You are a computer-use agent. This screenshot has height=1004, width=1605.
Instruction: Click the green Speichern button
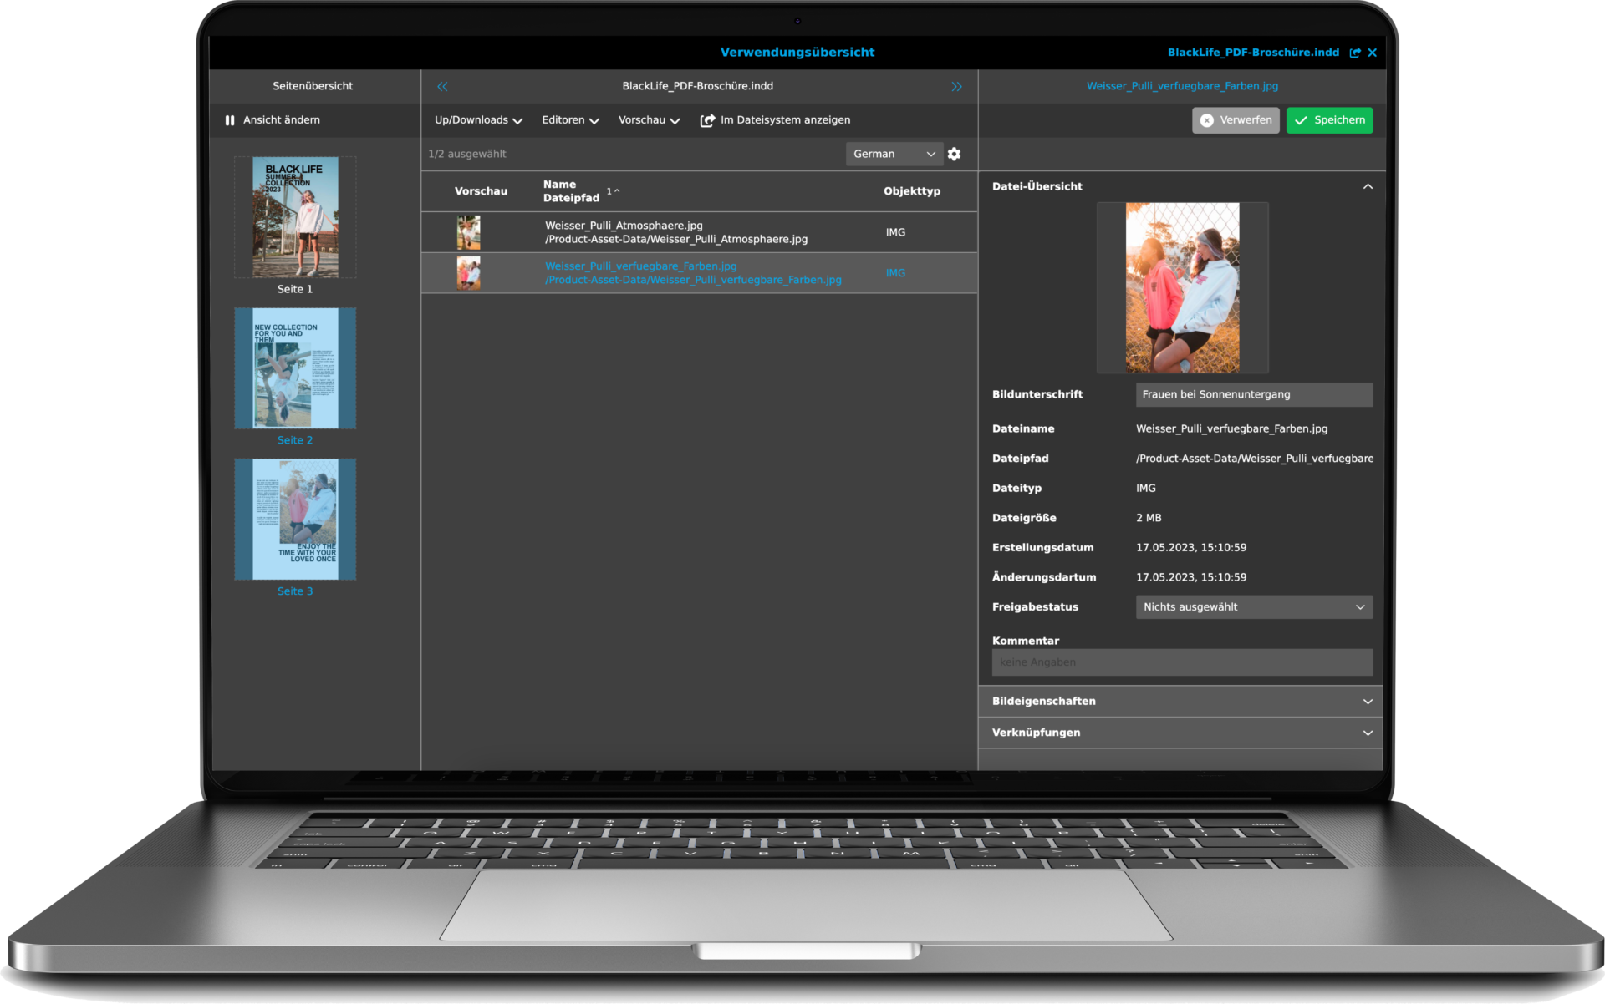coord(1329,120)
